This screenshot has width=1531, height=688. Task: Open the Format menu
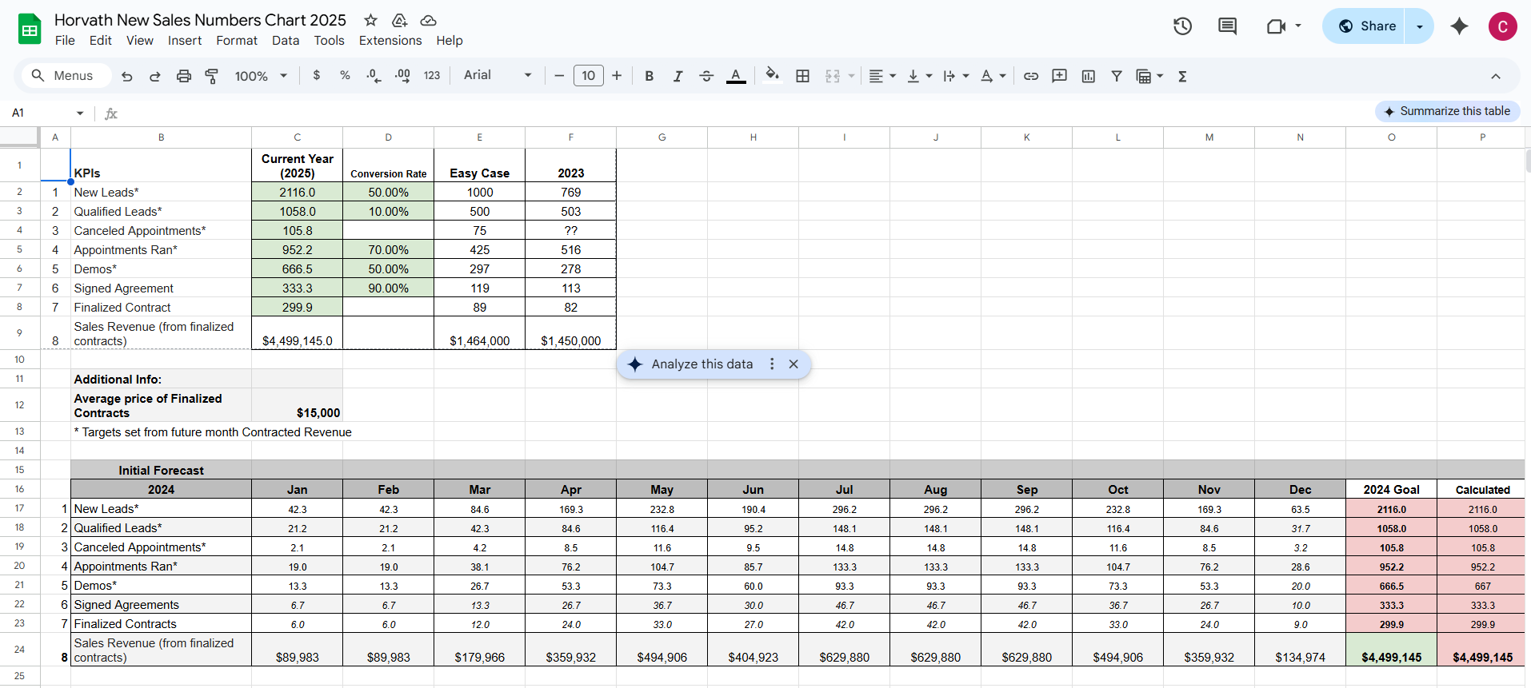coord(237,41)
